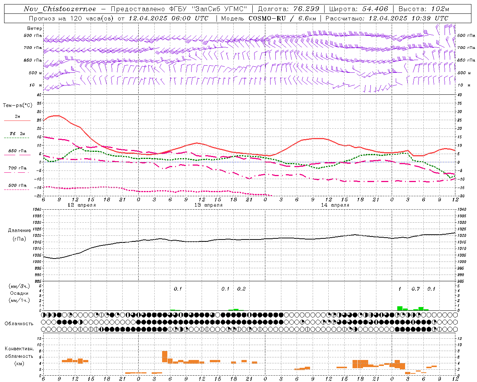
Task: Click the red '2м' temperature legend line
Action: point(17,121)
